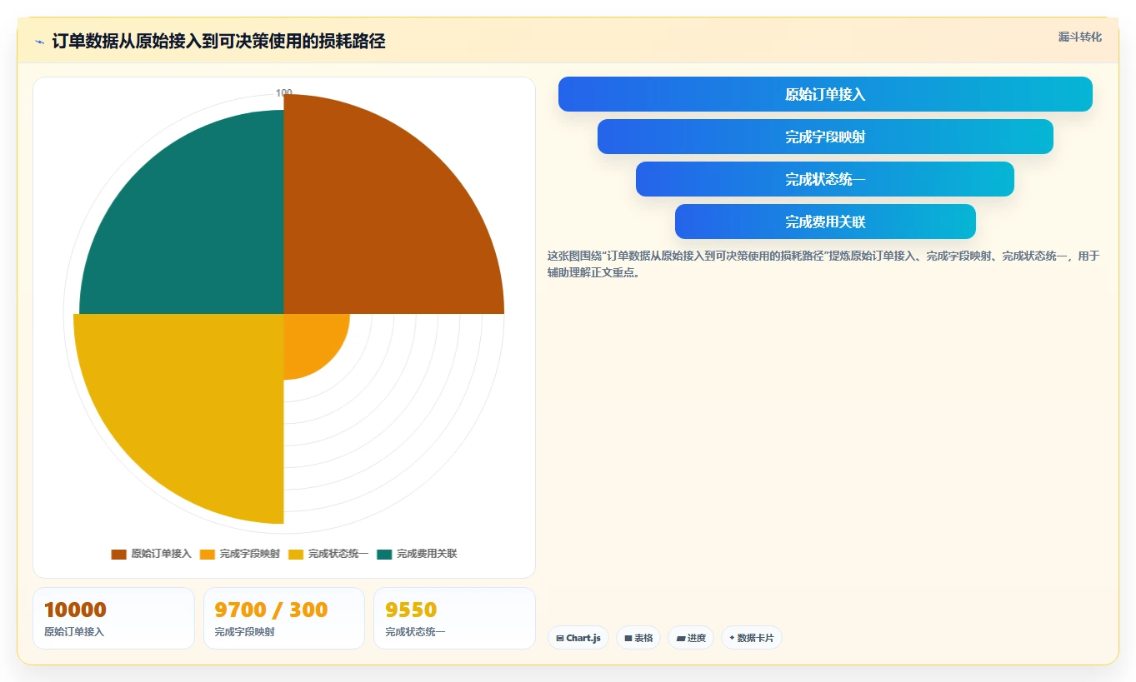Click the lightning icon beside the title

pyautogui.click(x=39, y=42)
